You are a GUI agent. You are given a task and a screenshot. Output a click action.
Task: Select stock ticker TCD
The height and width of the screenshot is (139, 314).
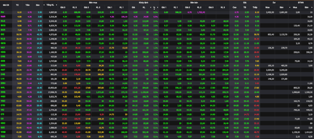pyautogui.click(x=3, y=136)
